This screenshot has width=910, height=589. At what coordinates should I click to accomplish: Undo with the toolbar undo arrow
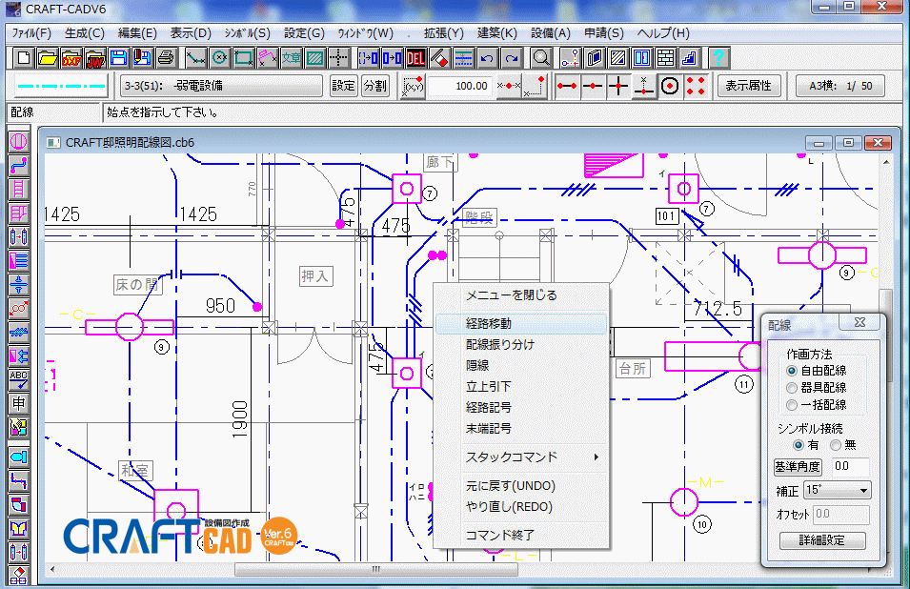coord(487,58)
